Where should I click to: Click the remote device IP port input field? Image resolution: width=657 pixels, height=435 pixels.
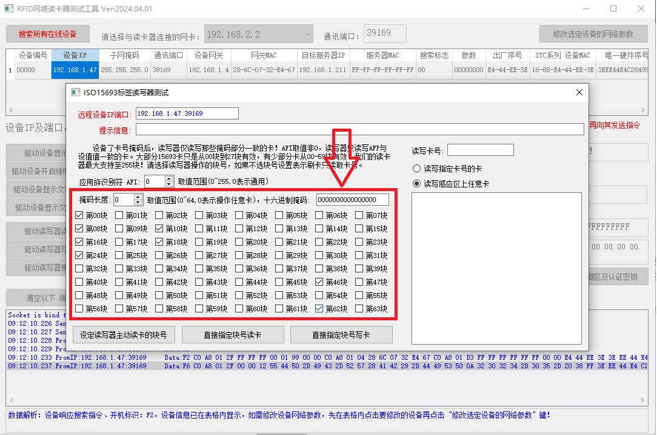187,113
